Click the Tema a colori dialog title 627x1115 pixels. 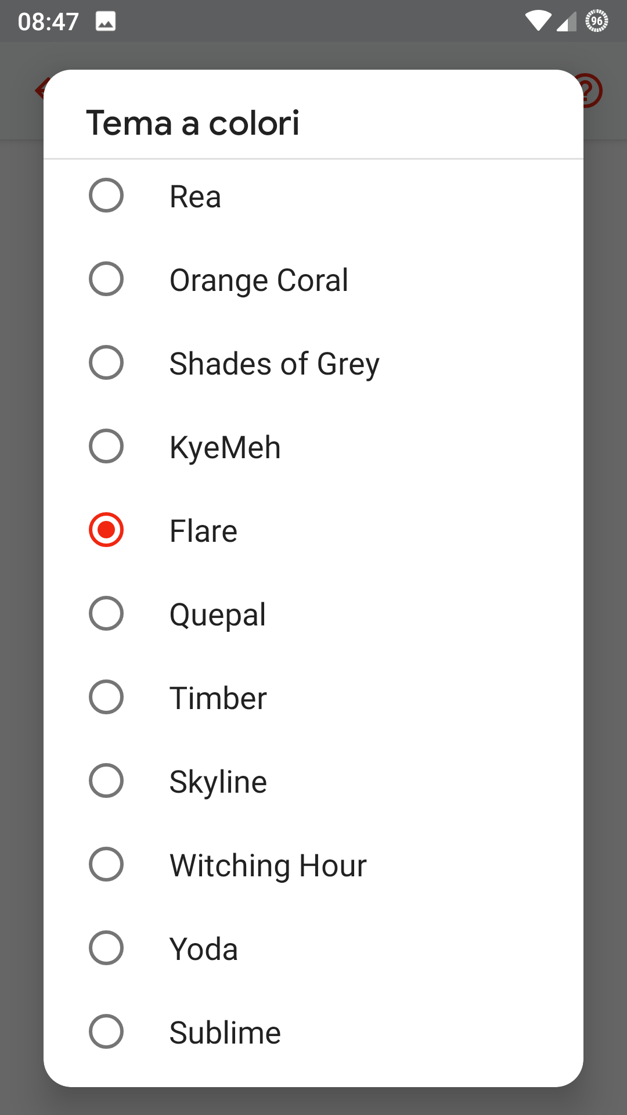point(193,123)
